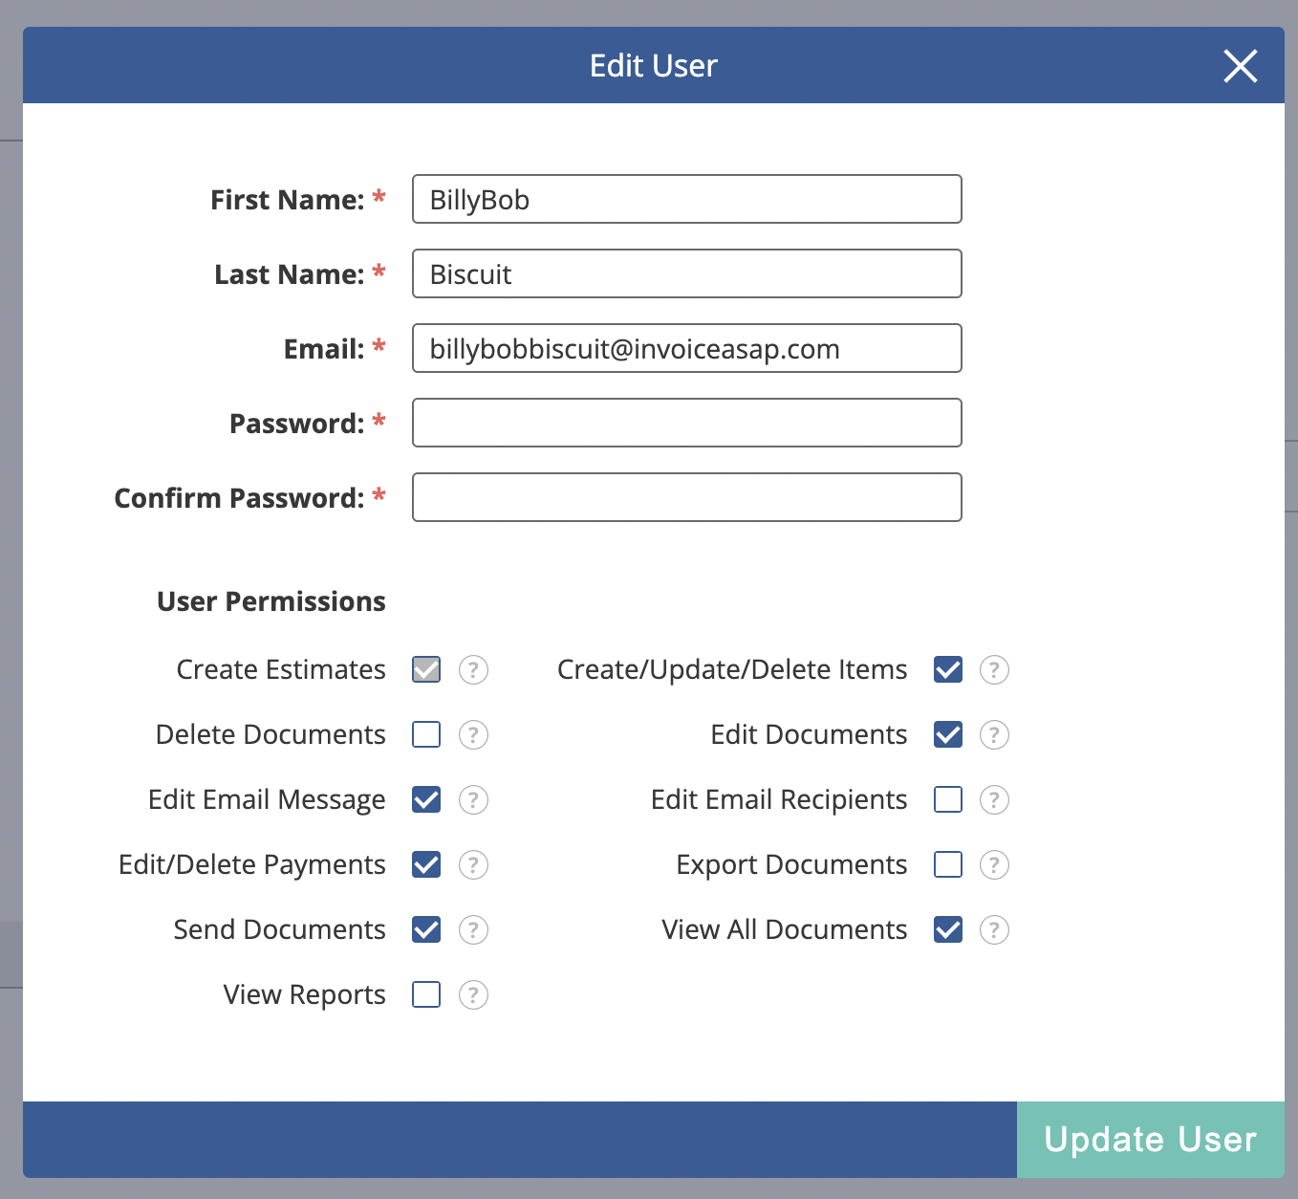The height and width of the screenshot is (1199, 1298).
Task: Click the Send Documents label
Action: [280, 929]
